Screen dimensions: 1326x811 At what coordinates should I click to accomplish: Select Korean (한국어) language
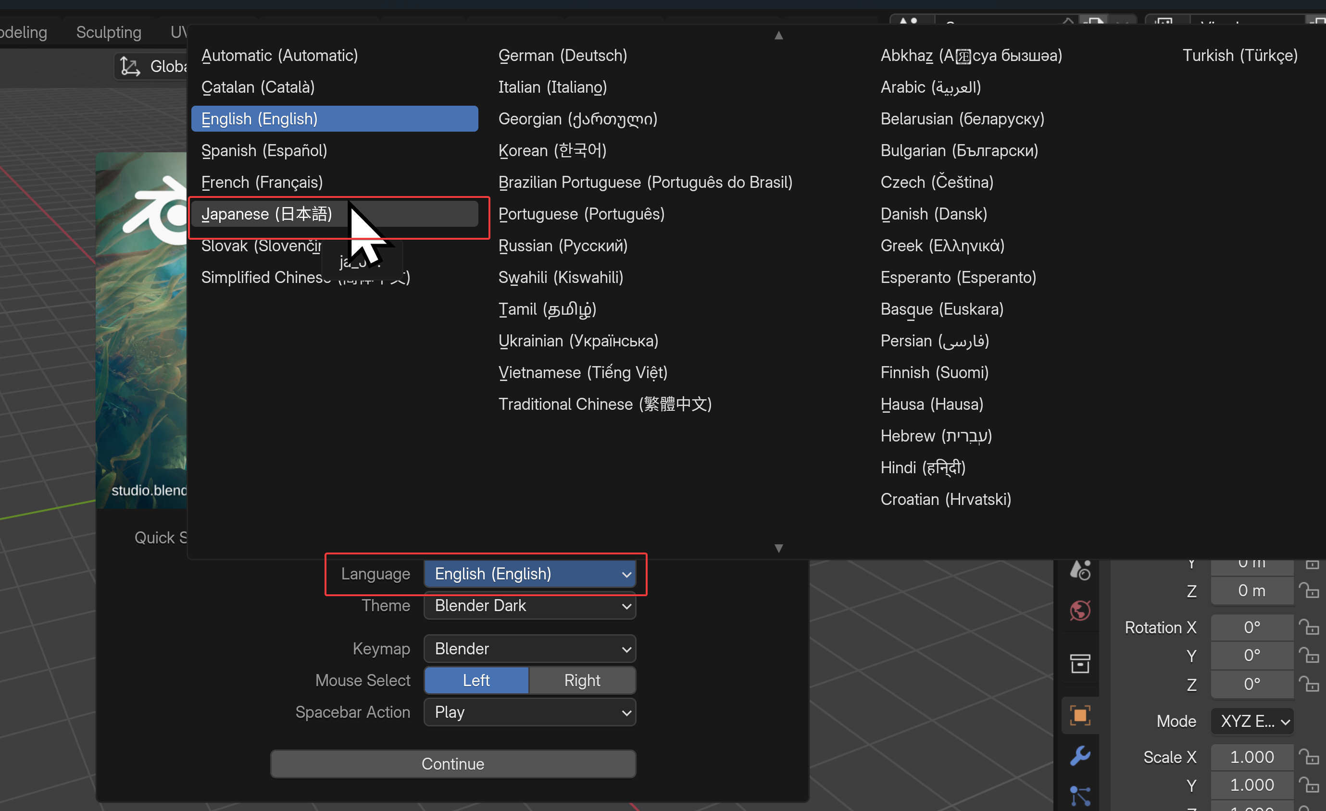pyautogui.click(x=552, y=150)
